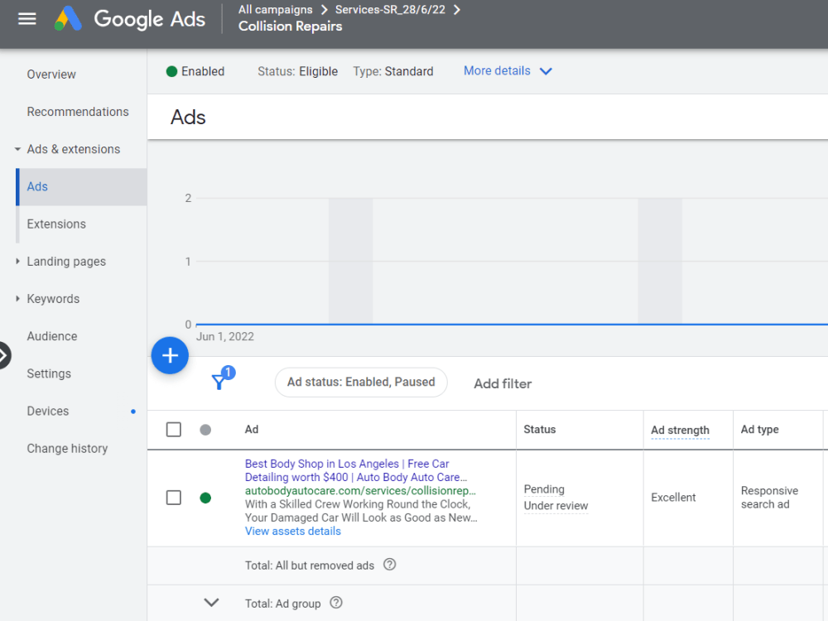Click Status: Eligible text
Screen dimensions: 828x621
coord(298,71)
